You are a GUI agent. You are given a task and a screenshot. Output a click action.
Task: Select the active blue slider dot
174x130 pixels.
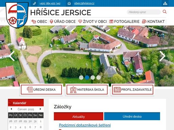[87, 78]
